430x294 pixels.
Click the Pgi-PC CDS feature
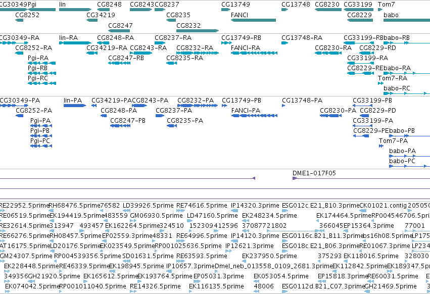coord(41,146)
